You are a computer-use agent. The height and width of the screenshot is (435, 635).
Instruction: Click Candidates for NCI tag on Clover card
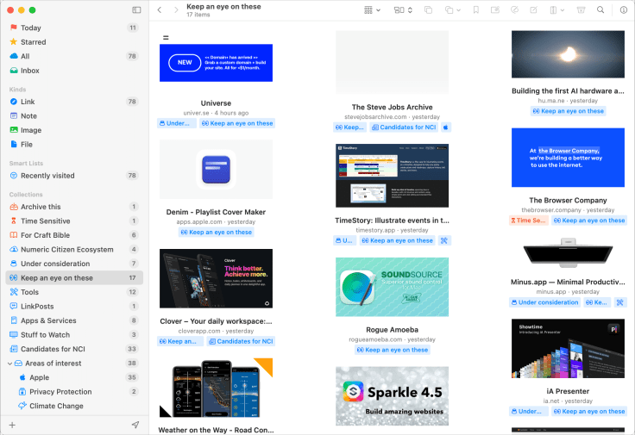point(241,341)
